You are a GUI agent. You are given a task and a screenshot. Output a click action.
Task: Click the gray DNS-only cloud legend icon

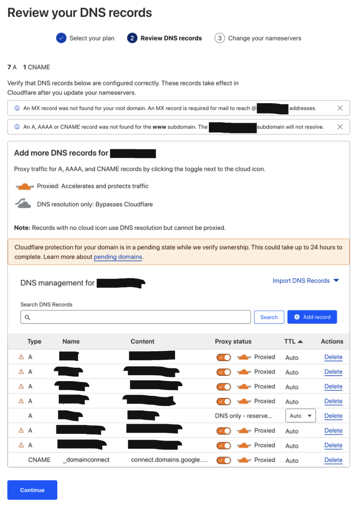(24, 205)
